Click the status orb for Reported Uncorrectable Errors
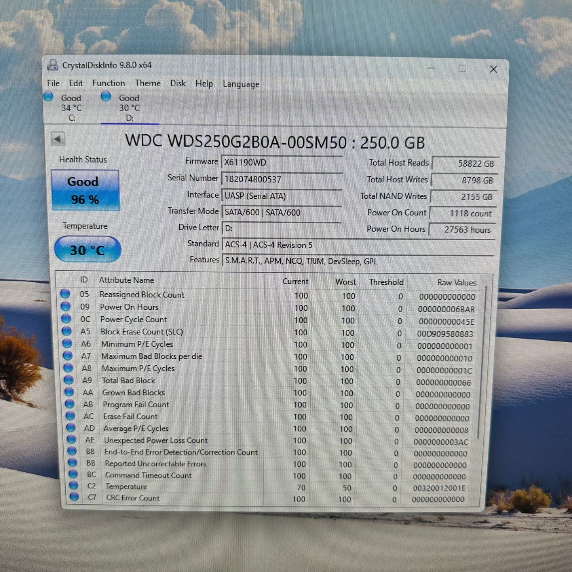 pos(72,462)
